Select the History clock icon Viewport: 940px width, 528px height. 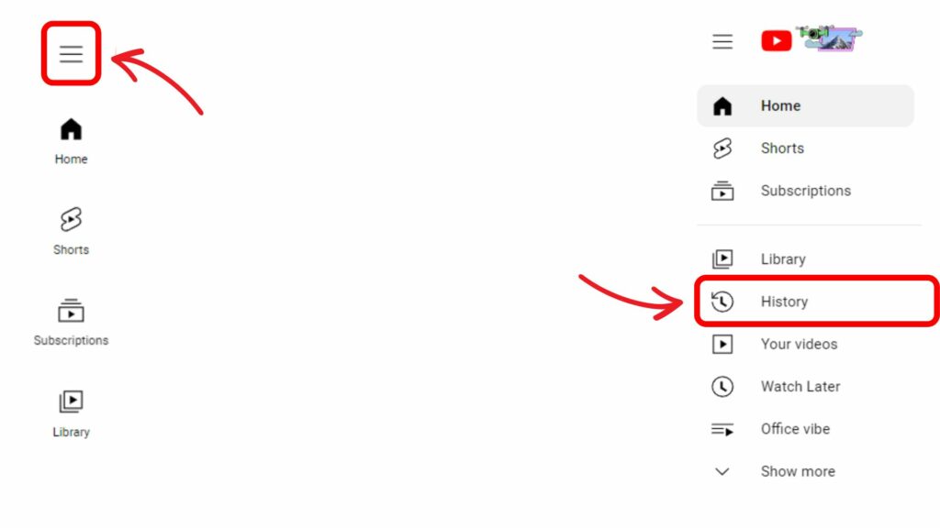pyautogui.click(x=722, y=301)
